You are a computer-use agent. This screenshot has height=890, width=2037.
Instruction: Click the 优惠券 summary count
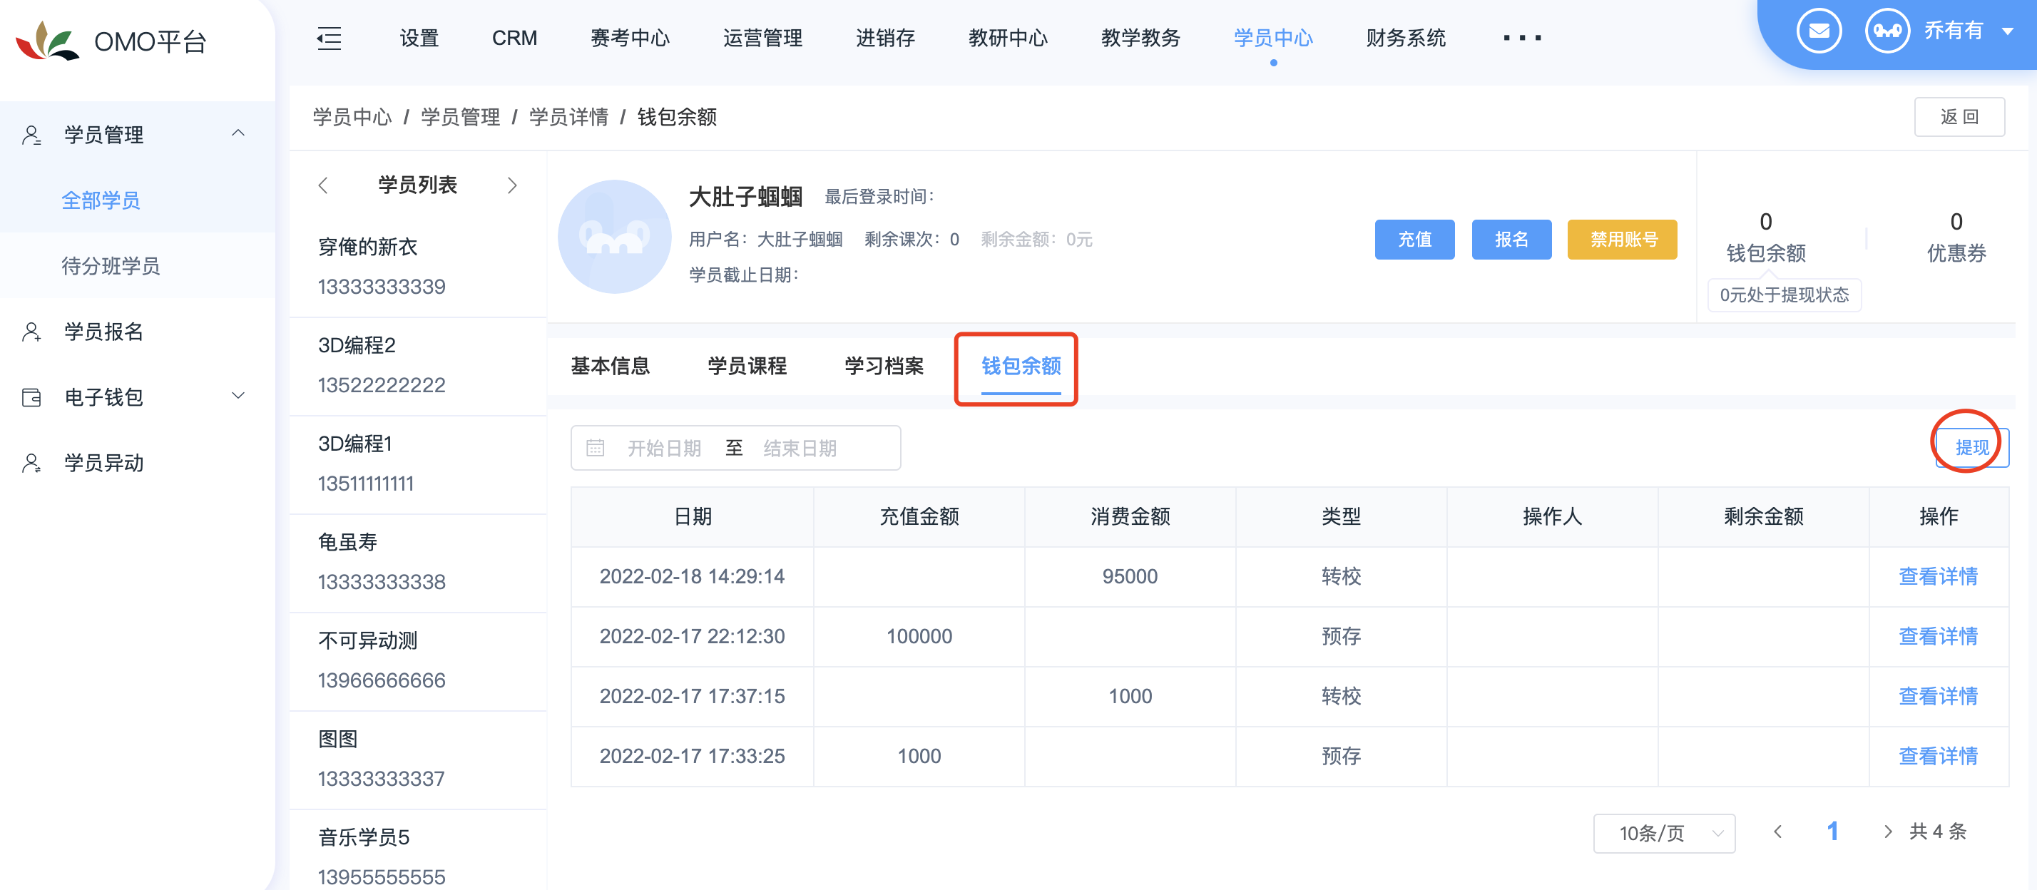pyautogui.click(x=1956, y=221)
